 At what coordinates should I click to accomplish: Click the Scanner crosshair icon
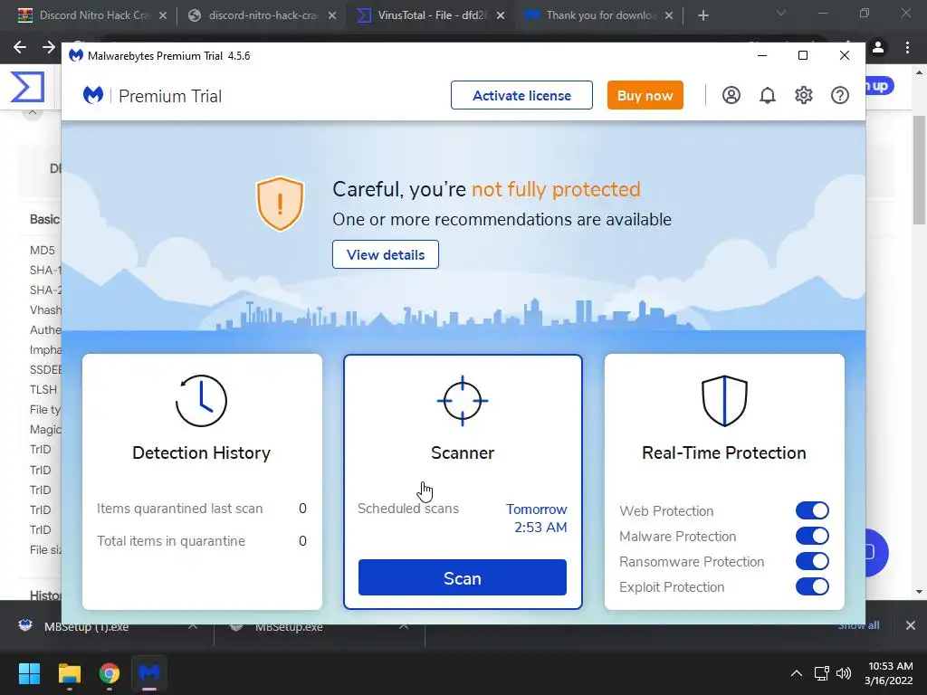[463, 401]
